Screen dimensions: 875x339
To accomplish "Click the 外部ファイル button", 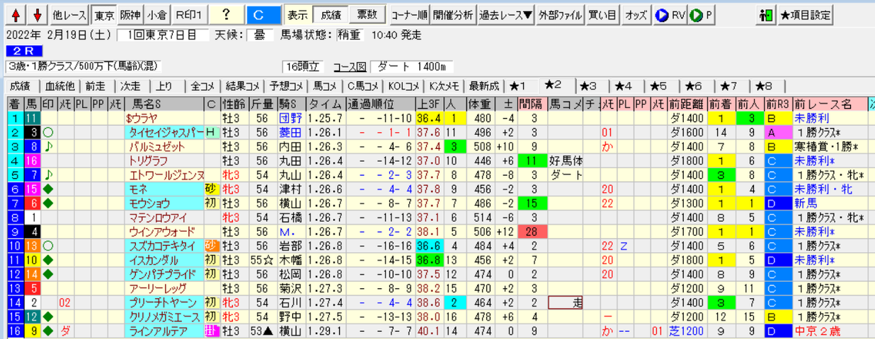I will click(561, 14).
